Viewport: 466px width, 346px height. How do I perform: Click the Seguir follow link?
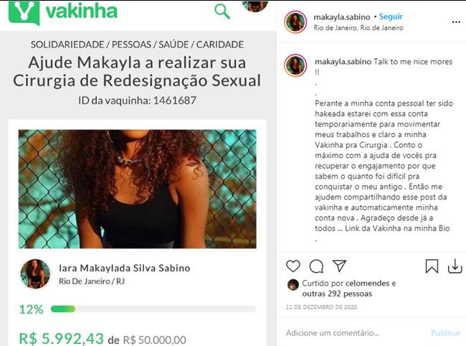(x=391, y=17)
